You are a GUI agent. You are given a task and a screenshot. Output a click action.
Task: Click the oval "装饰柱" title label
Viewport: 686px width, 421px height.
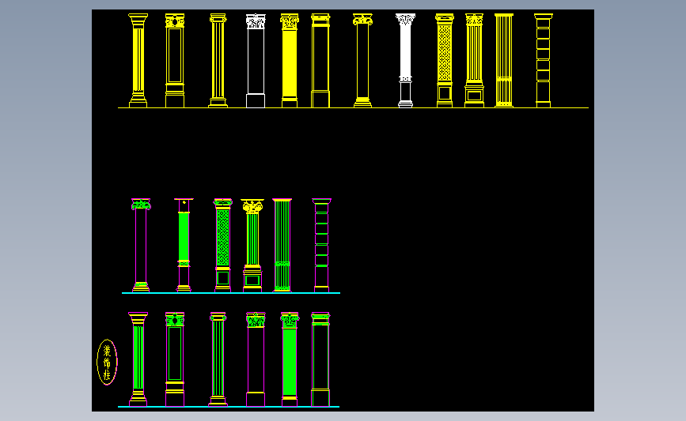coord(107,362)
